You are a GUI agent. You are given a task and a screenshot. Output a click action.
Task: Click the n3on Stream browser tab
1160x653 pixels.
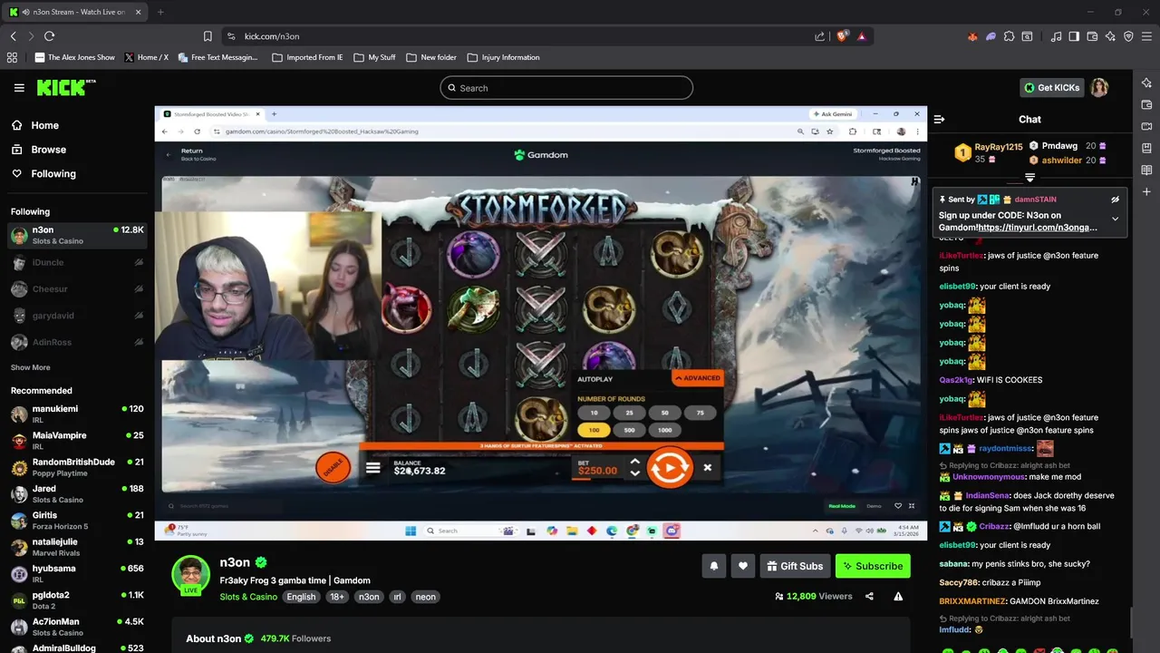75,12
